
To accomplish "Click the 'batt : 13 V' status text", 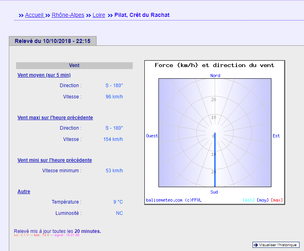I will click(41, 235).
